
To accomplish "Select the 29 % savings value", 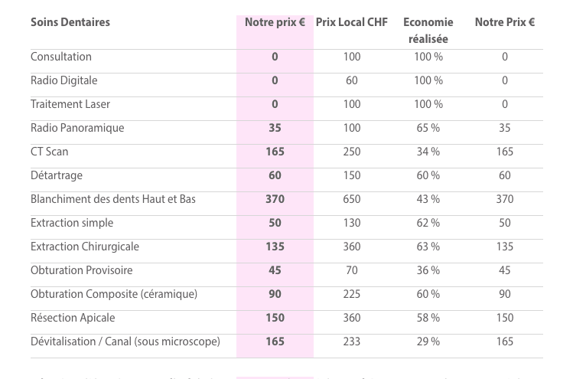I will (x=428, y=341).
